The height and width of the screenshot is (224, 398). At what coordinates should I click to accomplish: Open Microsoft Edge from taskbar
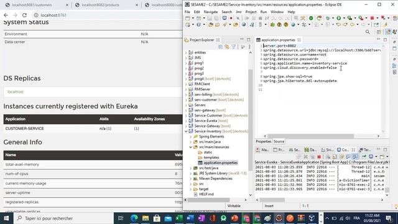tap(134, 218)
